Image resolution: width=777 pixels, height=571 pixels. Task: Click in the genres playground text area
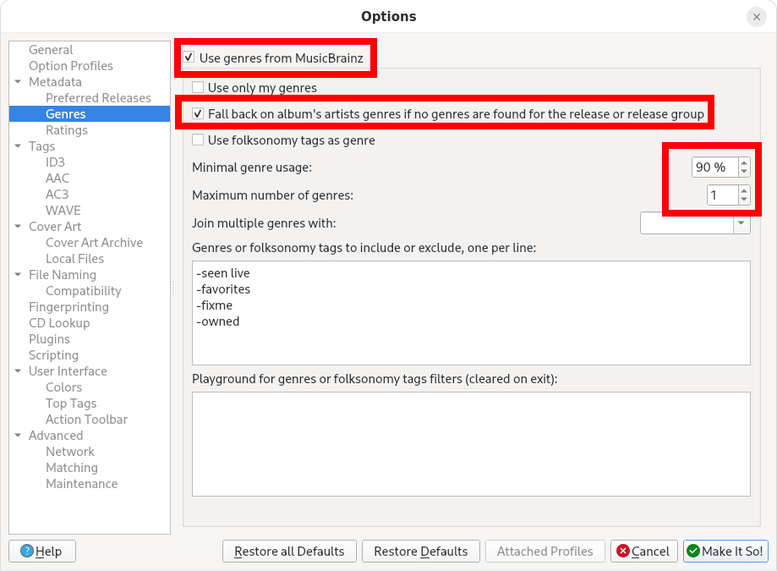point(471,443)
